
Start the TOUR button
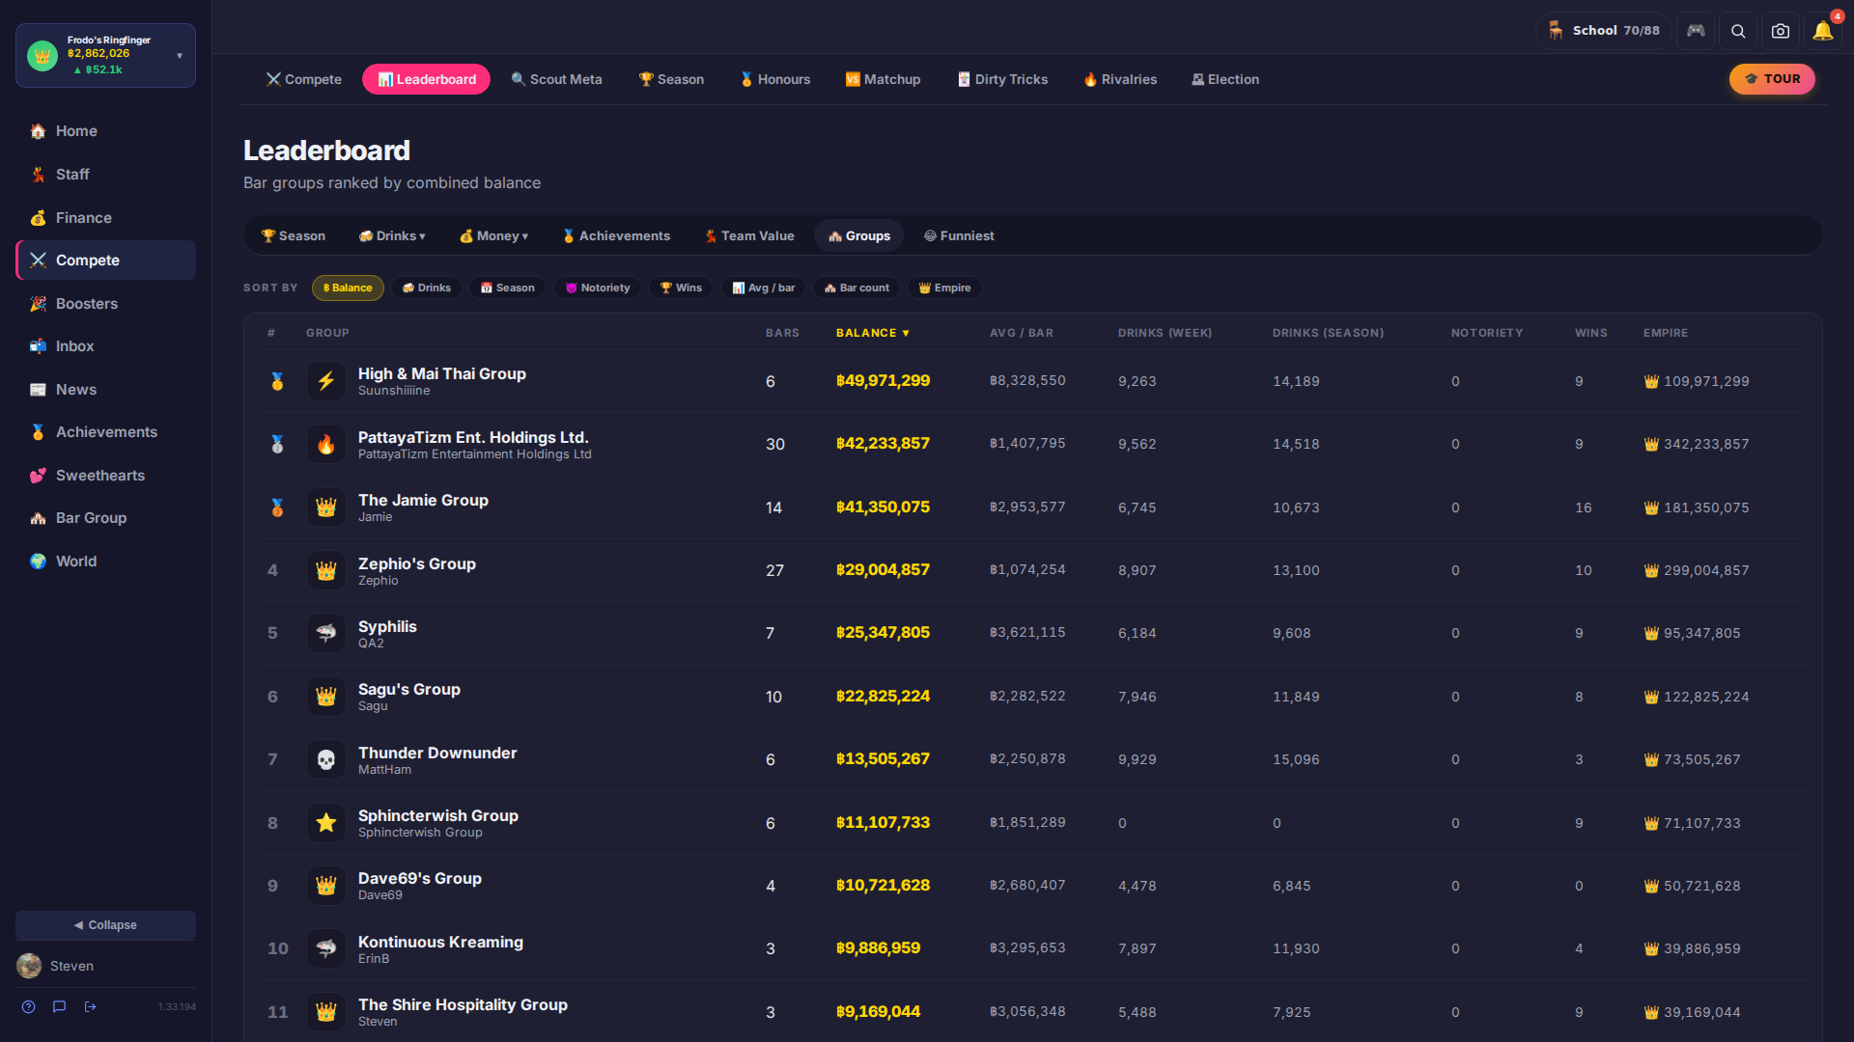[1772, 79]
